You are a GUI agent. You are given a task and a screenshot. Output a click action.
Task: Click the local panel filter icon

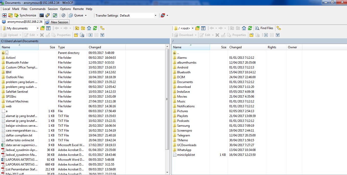[x=48, y=28]
